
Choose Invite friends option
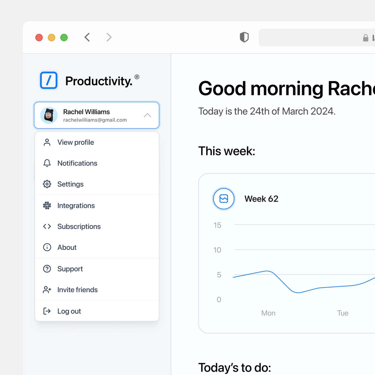97,290
